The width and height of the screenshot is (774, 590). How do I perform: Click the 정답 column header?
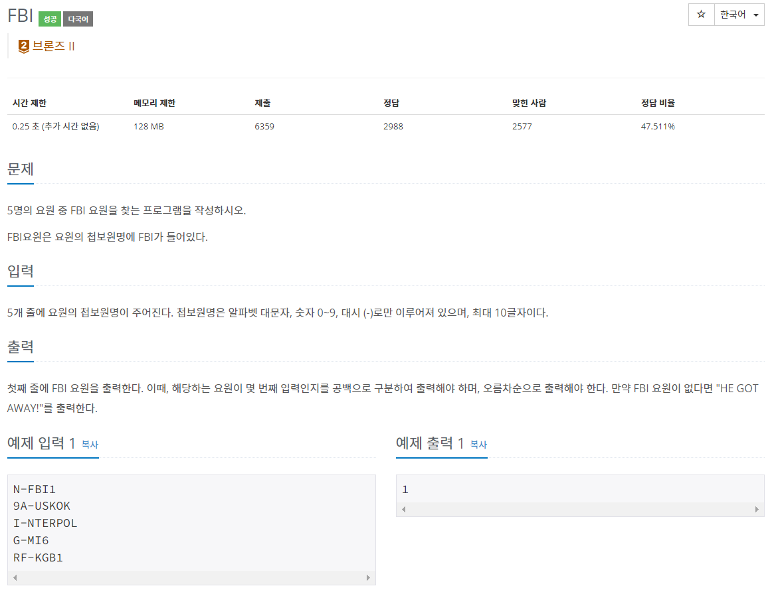391,103
